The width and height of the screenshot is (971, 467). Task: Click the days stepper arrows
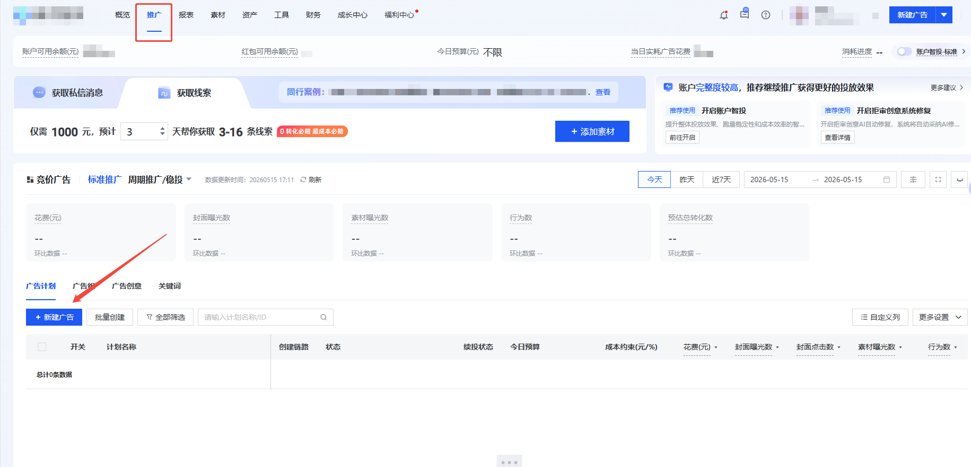[x=162, y=131]
